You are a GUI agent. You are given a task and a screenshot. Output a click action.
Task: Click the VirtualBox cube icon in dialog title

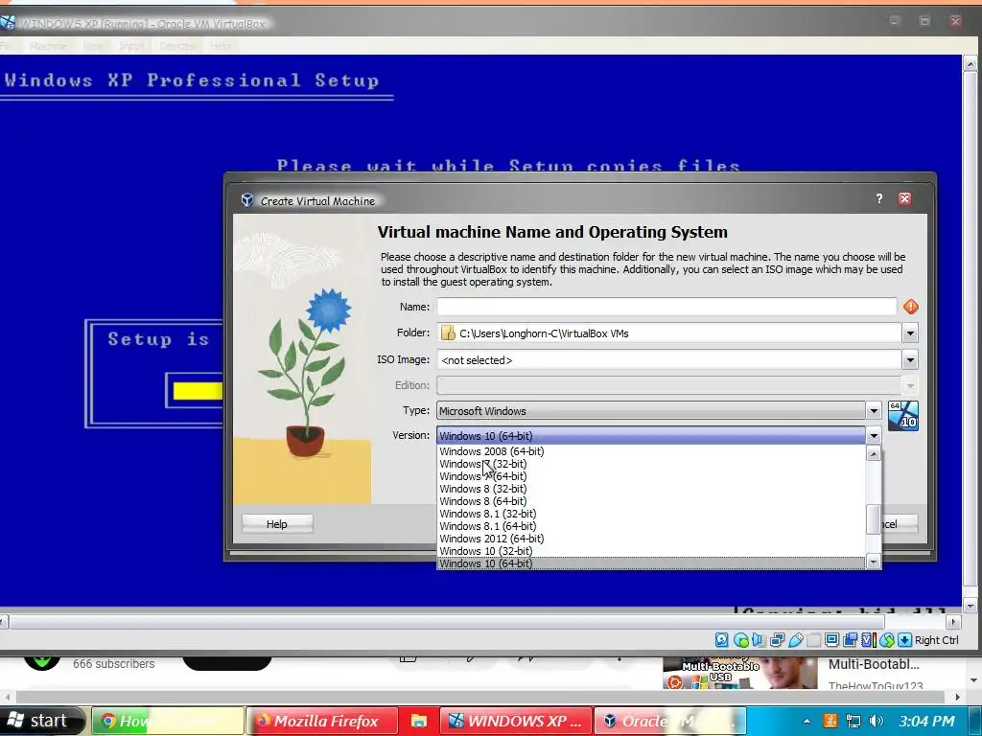click(247, 200)
